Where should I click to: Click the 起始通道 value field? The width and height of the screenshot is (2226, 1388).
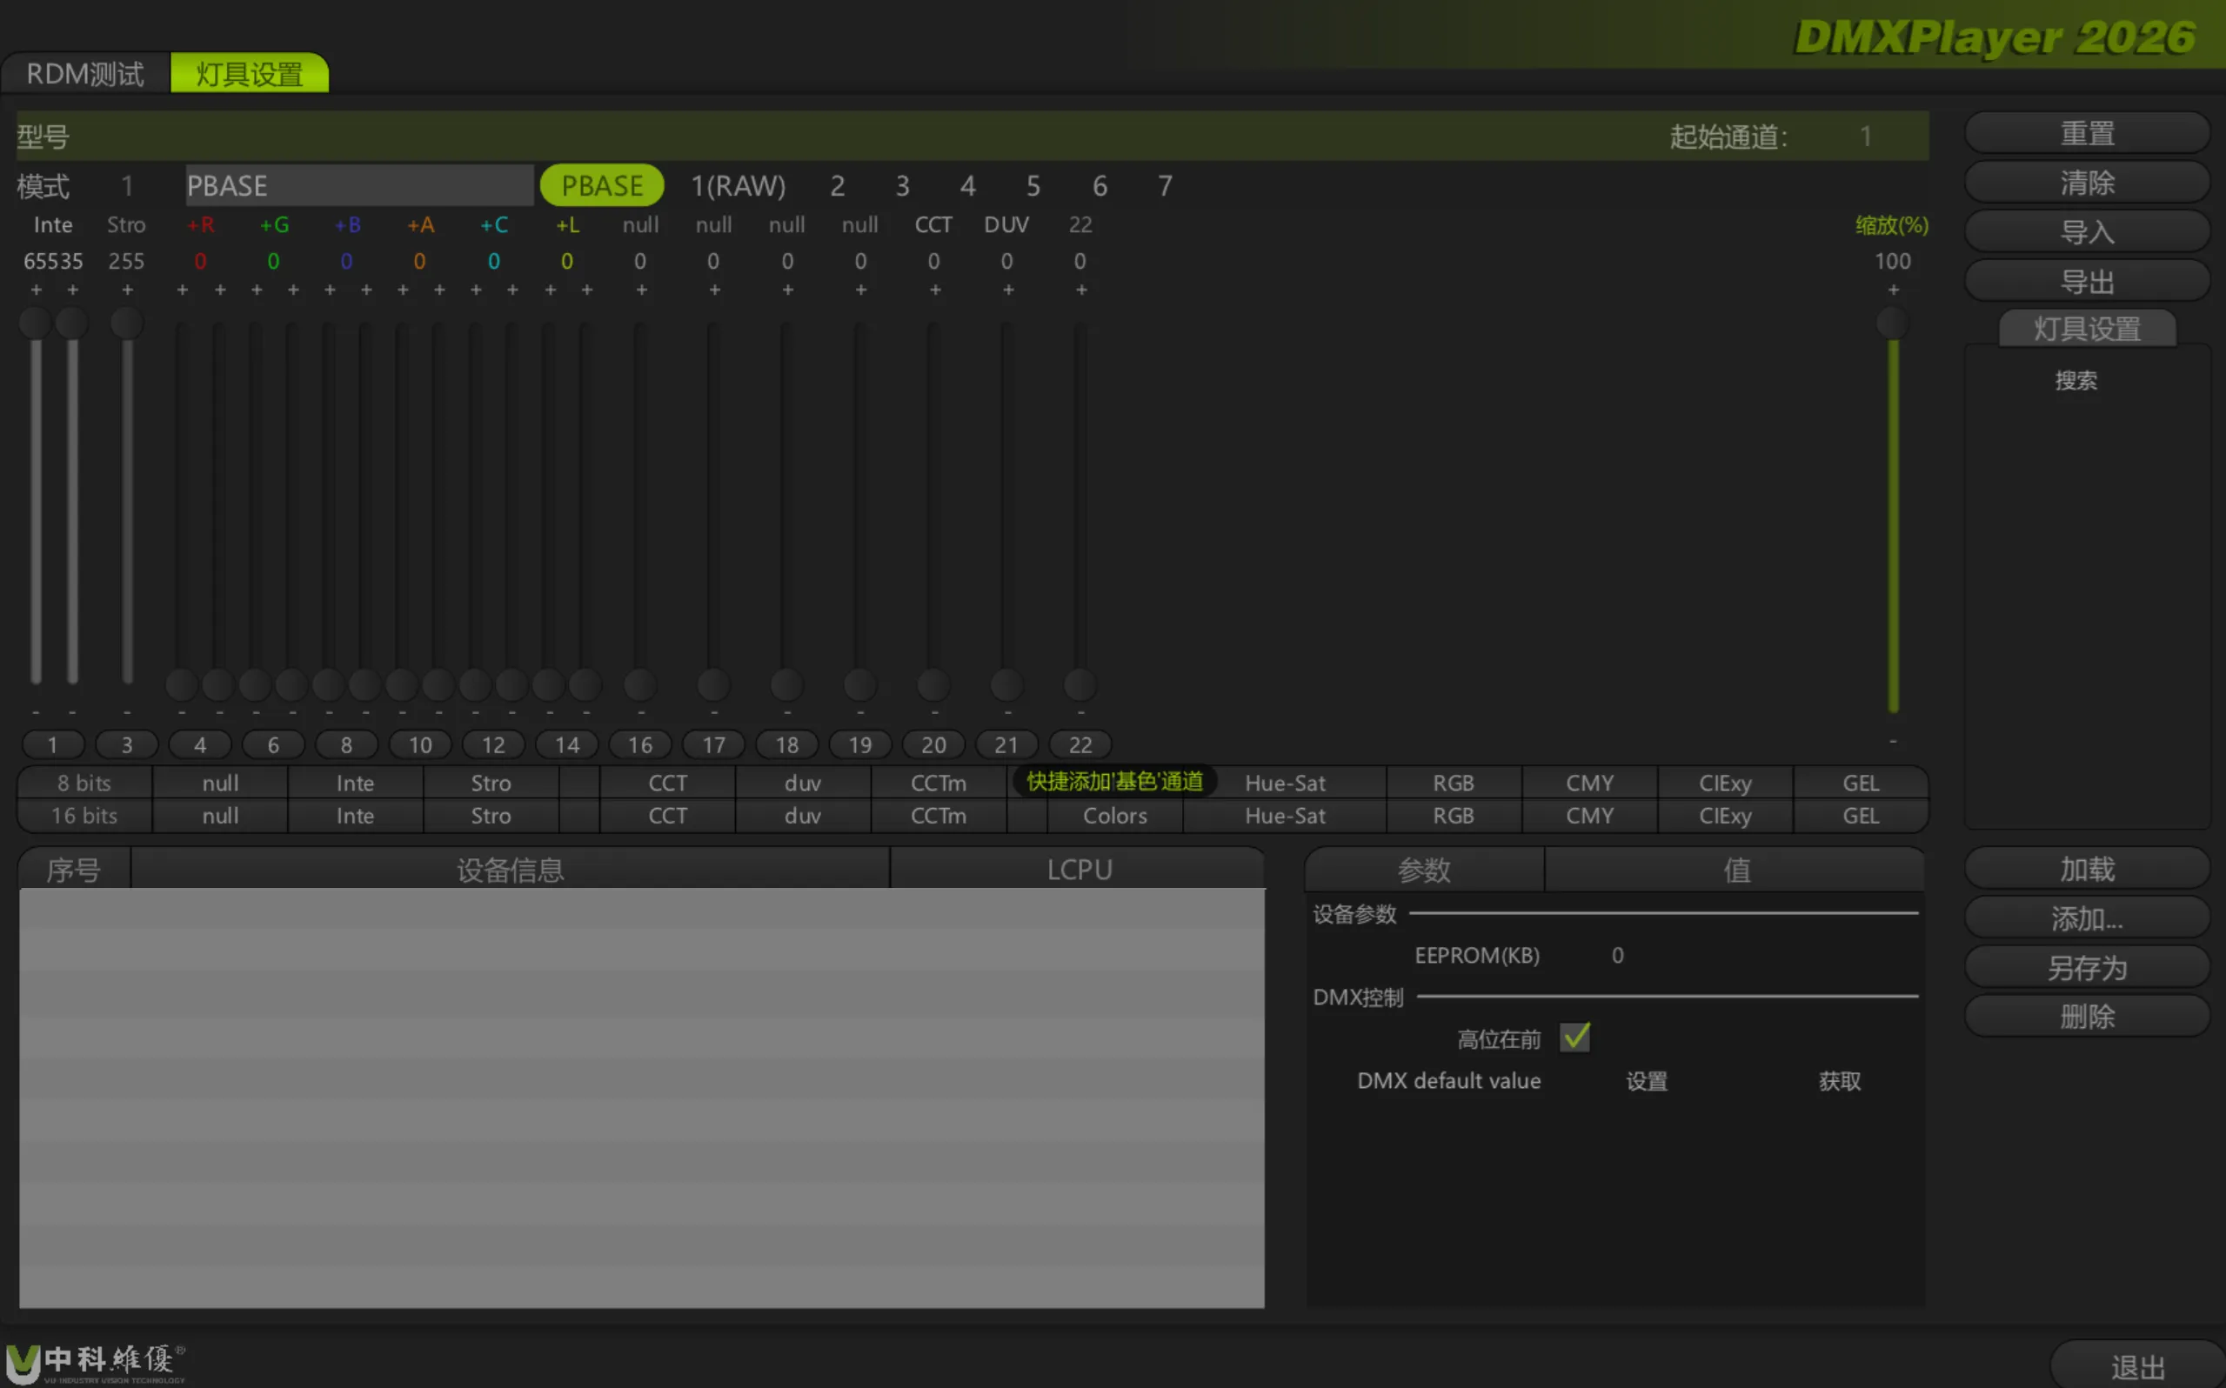tap(1865, 137)
